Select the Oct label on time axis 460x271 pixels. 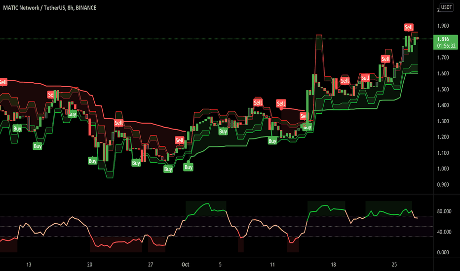click(186, 265)
